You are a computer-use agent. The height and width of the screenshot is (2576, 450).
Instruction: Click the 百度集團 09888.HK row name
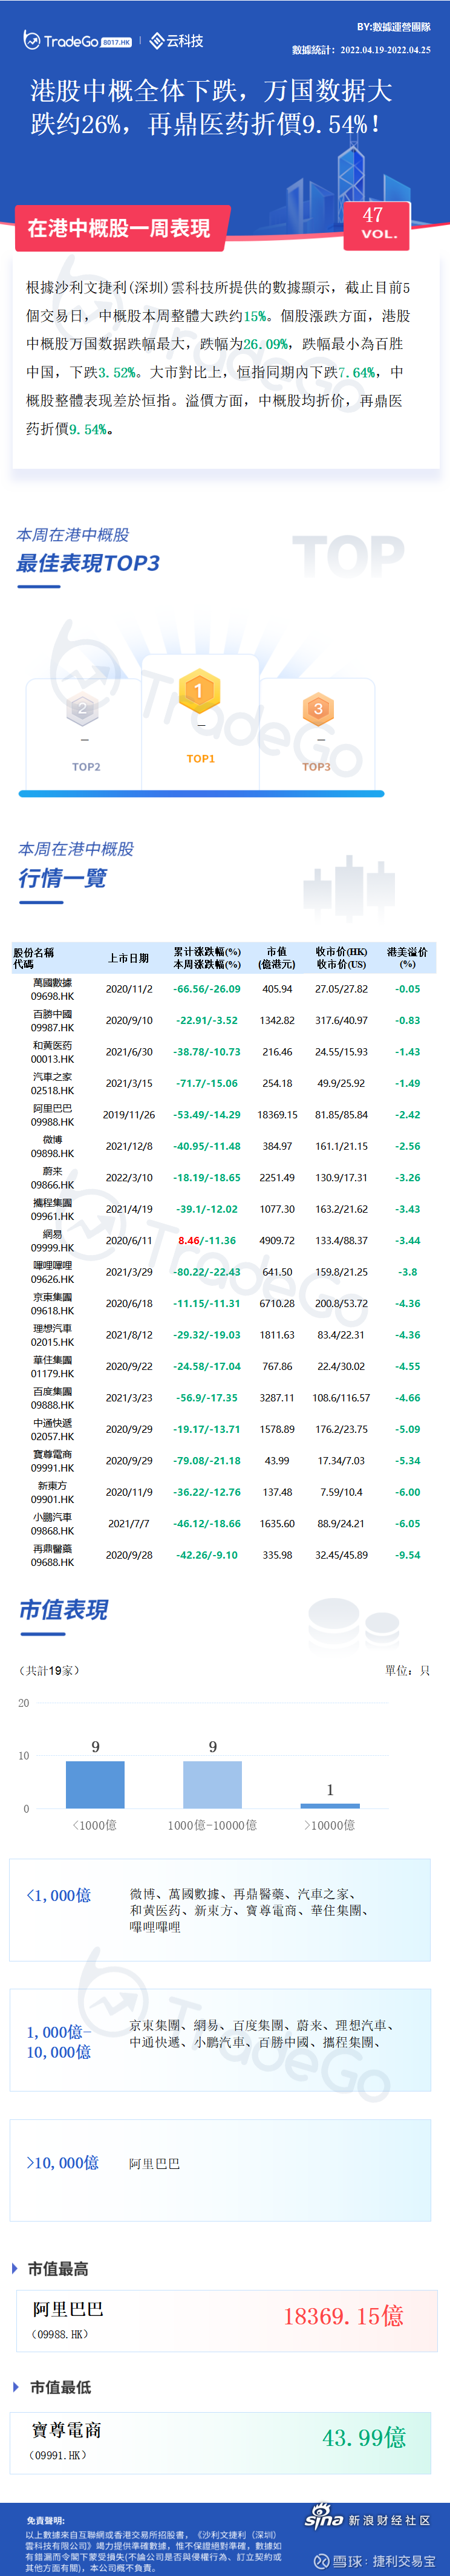click(52, 1398)
